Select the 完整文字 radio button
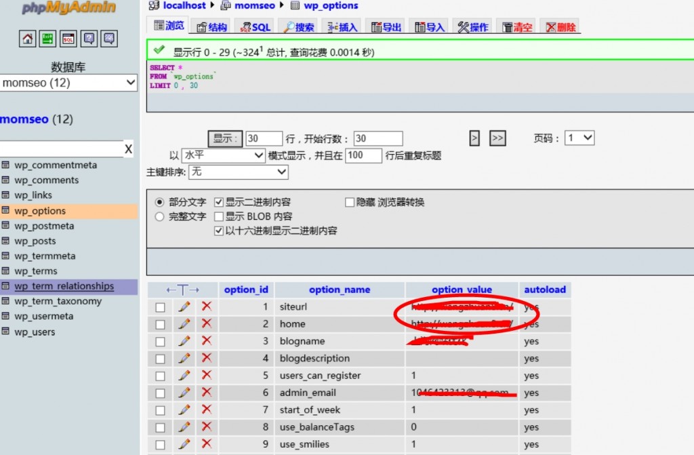Viewport: 694px width, 455px height. click(160, 216)
